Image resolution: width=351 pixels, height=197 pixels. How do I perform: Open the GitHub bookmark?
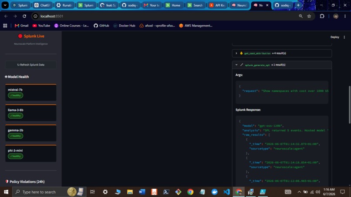click(x=101, y=26)
